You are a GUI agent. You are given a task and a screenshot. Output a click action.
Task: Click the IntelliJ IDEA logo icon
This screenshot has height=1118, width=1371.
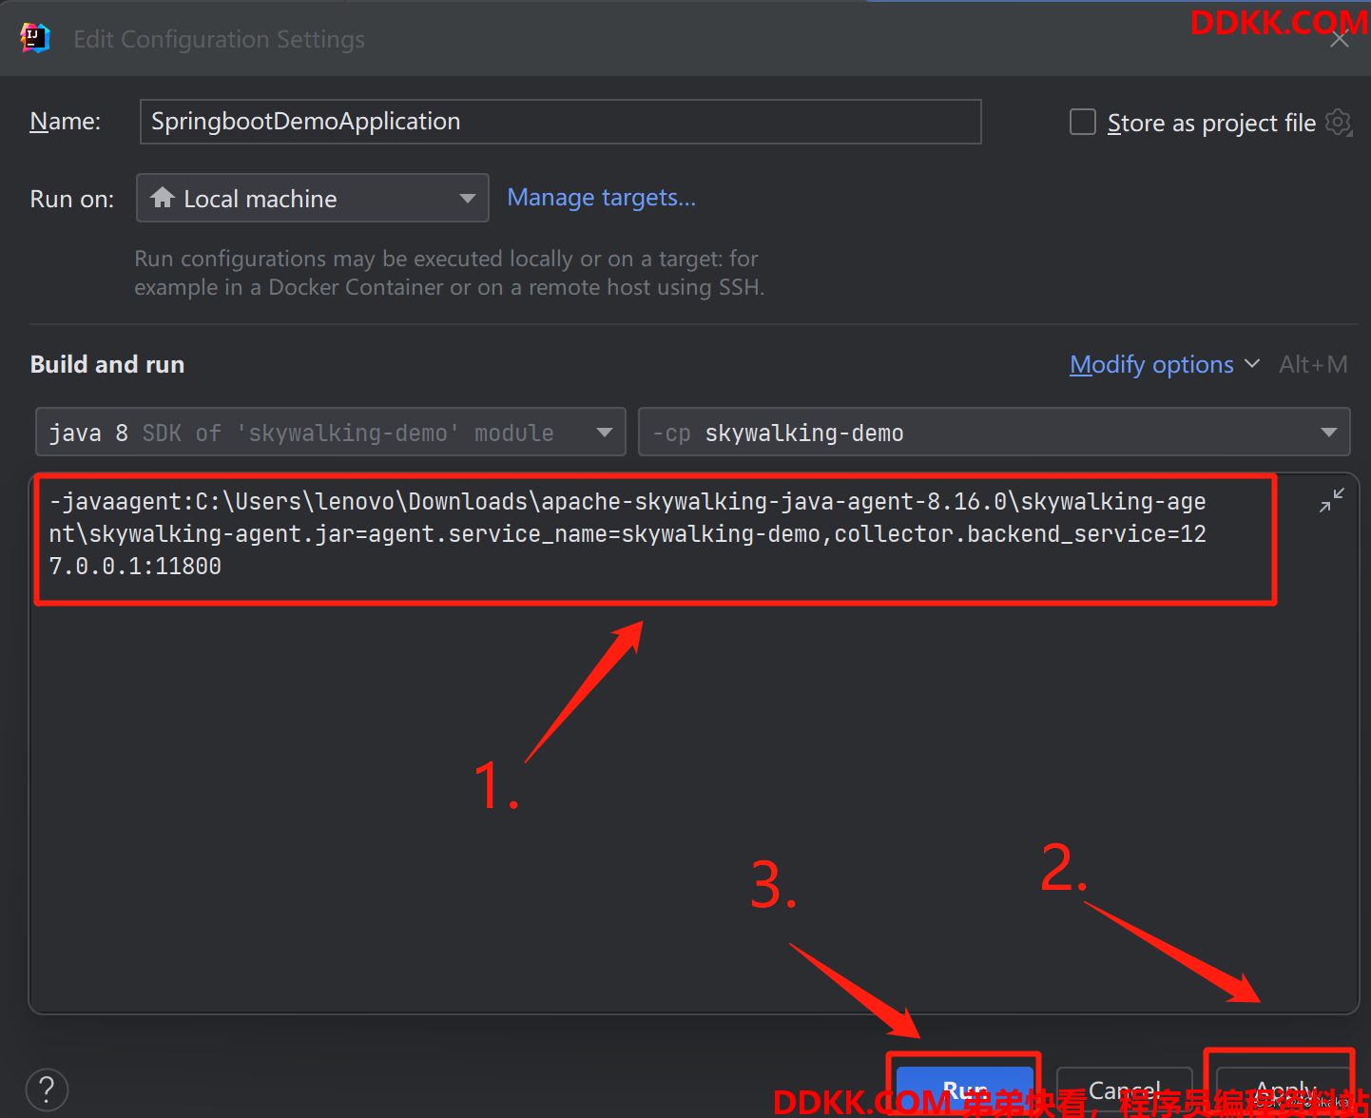coord(35,39)
